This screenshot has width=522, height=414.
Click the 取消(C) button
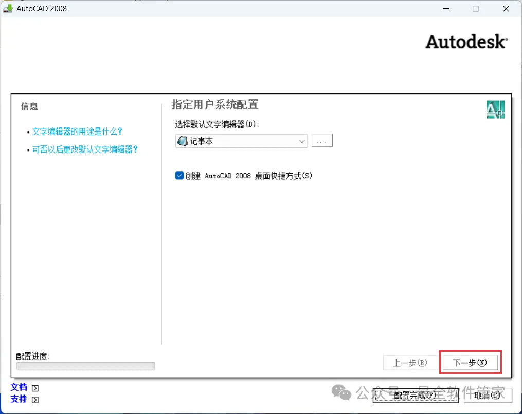click(488, 396)
